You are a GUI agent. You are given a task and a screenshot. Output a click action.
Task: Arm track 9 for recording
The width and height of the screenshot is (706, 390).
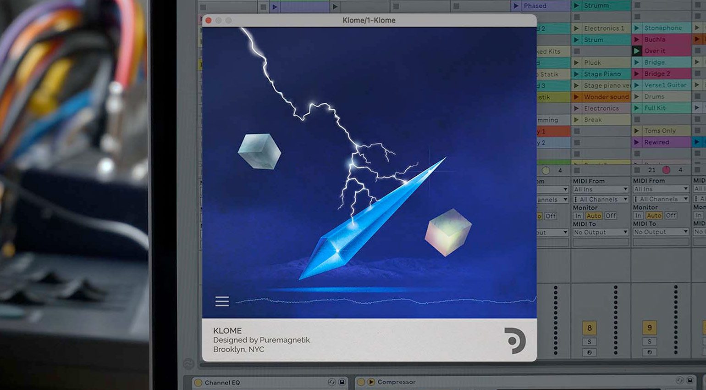pos(649,352)
